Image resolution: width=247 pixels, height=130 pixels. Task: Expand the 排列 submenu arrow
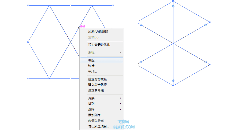pyautogui.click(x=120, y=104)
